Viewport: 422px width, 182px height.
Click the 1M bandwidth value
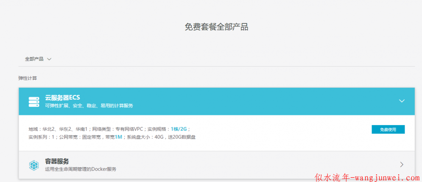tap(118, 137)
